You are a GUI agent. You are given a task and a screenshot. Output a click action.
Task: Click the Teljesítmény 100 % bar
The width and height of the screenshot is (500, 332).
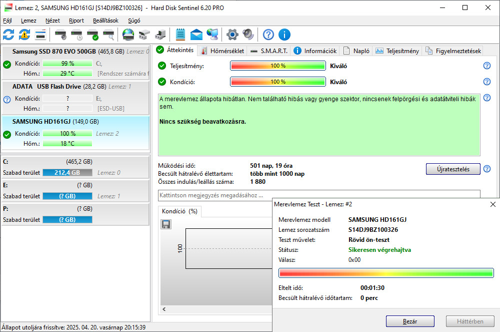278,66
